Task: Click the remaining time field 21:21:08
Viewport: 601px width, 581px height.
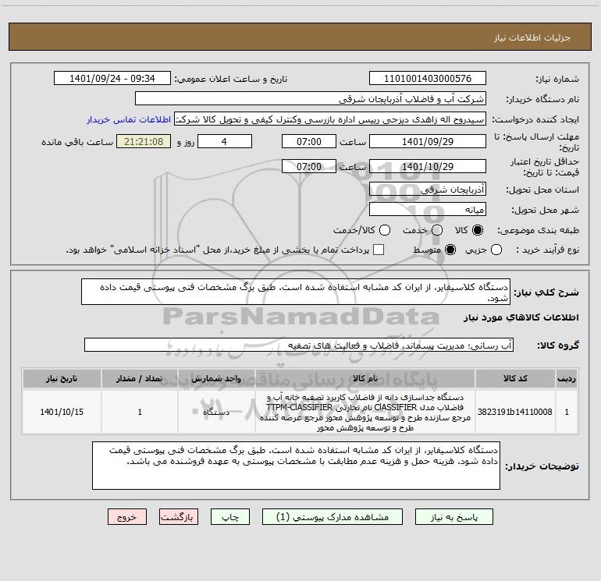Action: pos(144,141)
